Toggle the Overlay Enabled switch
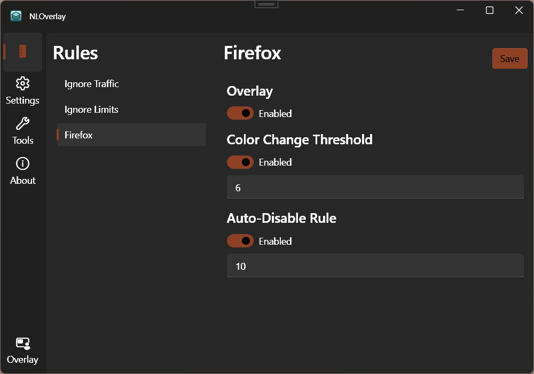Image resolution: width=534 pixels, height=374 pixels. [240, 113]
